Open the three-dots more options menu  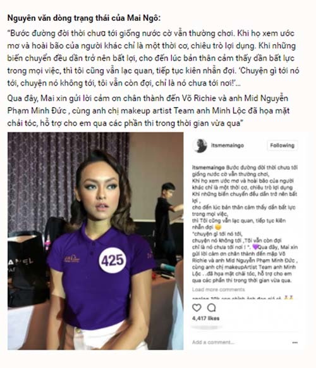[295, 343]
